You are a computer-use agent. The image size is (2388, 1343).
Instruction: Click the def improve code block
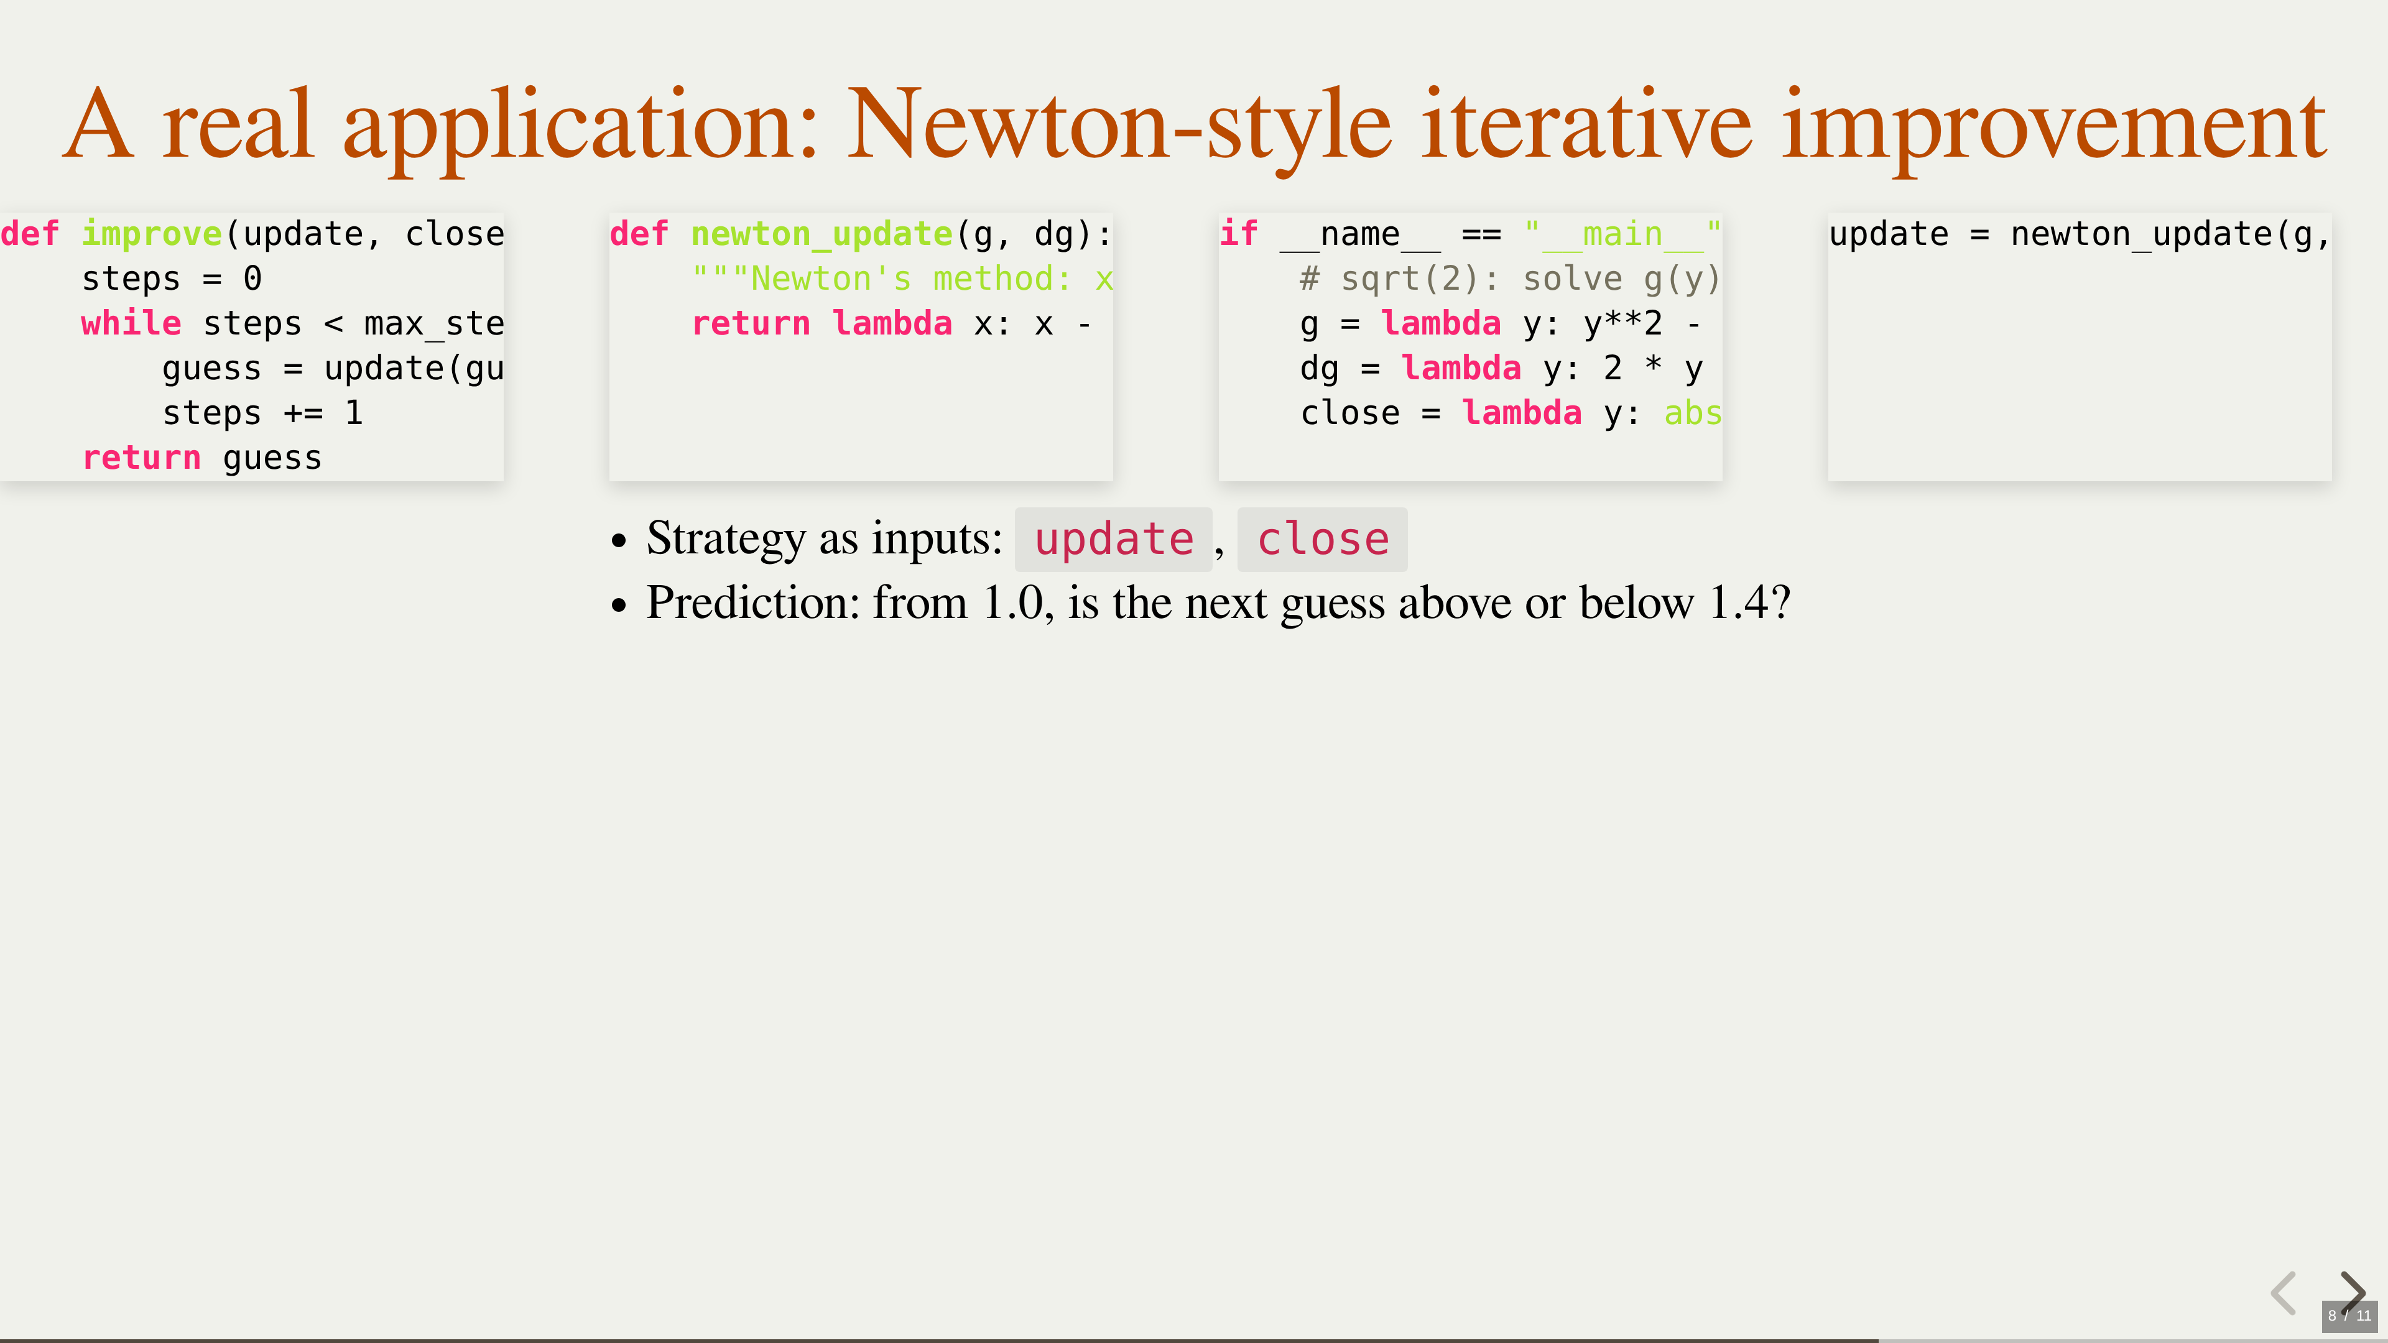[252, 347]
